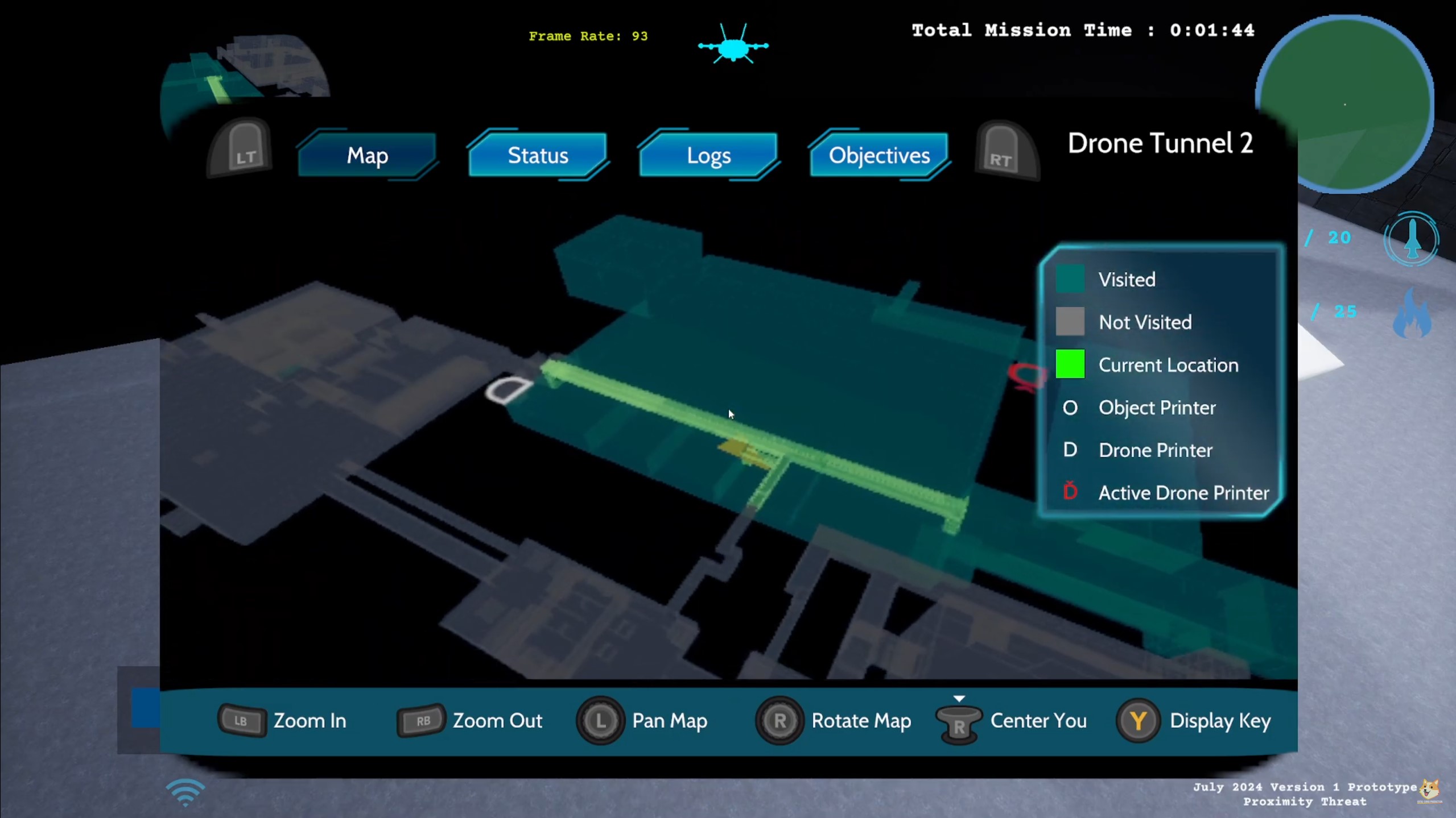Click the LB Zoom In bumper icon
Screen dimensions: 1456x818
tap(241, 720)
